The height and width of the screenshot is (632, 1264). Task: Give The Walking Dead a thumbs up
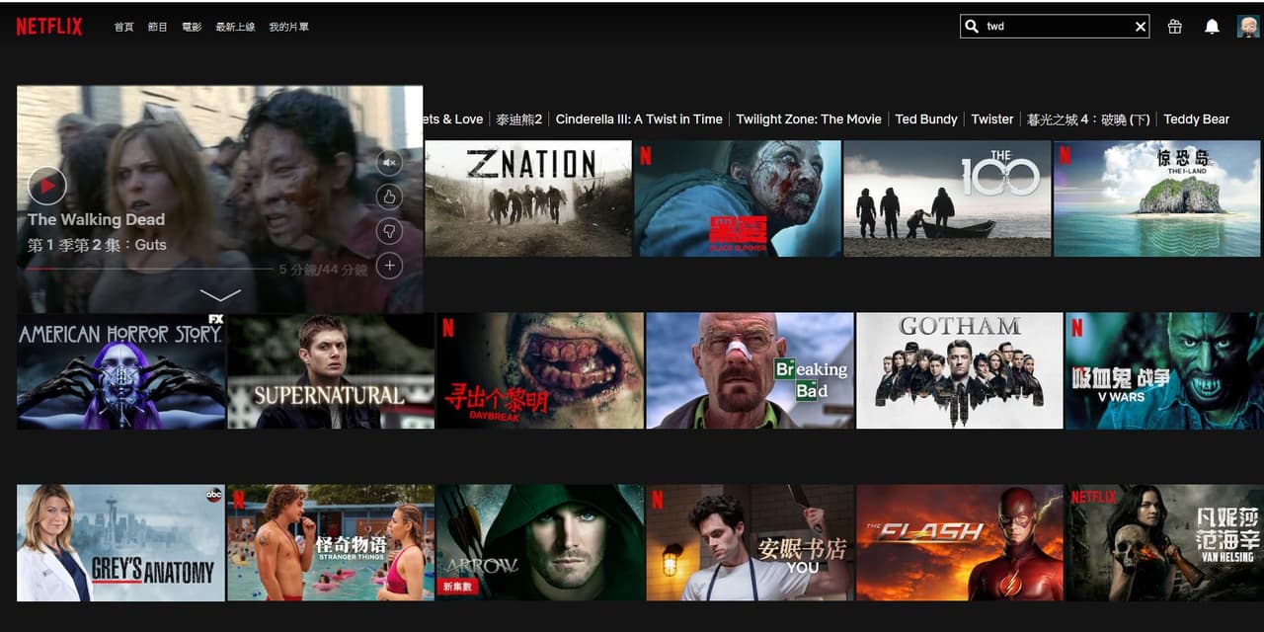point(389,197)
